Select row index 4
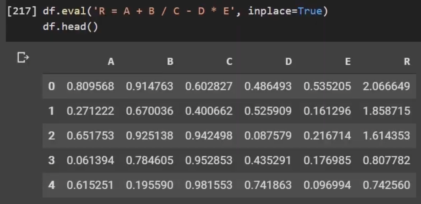421x204 pixels. click(x=52, y=185)
